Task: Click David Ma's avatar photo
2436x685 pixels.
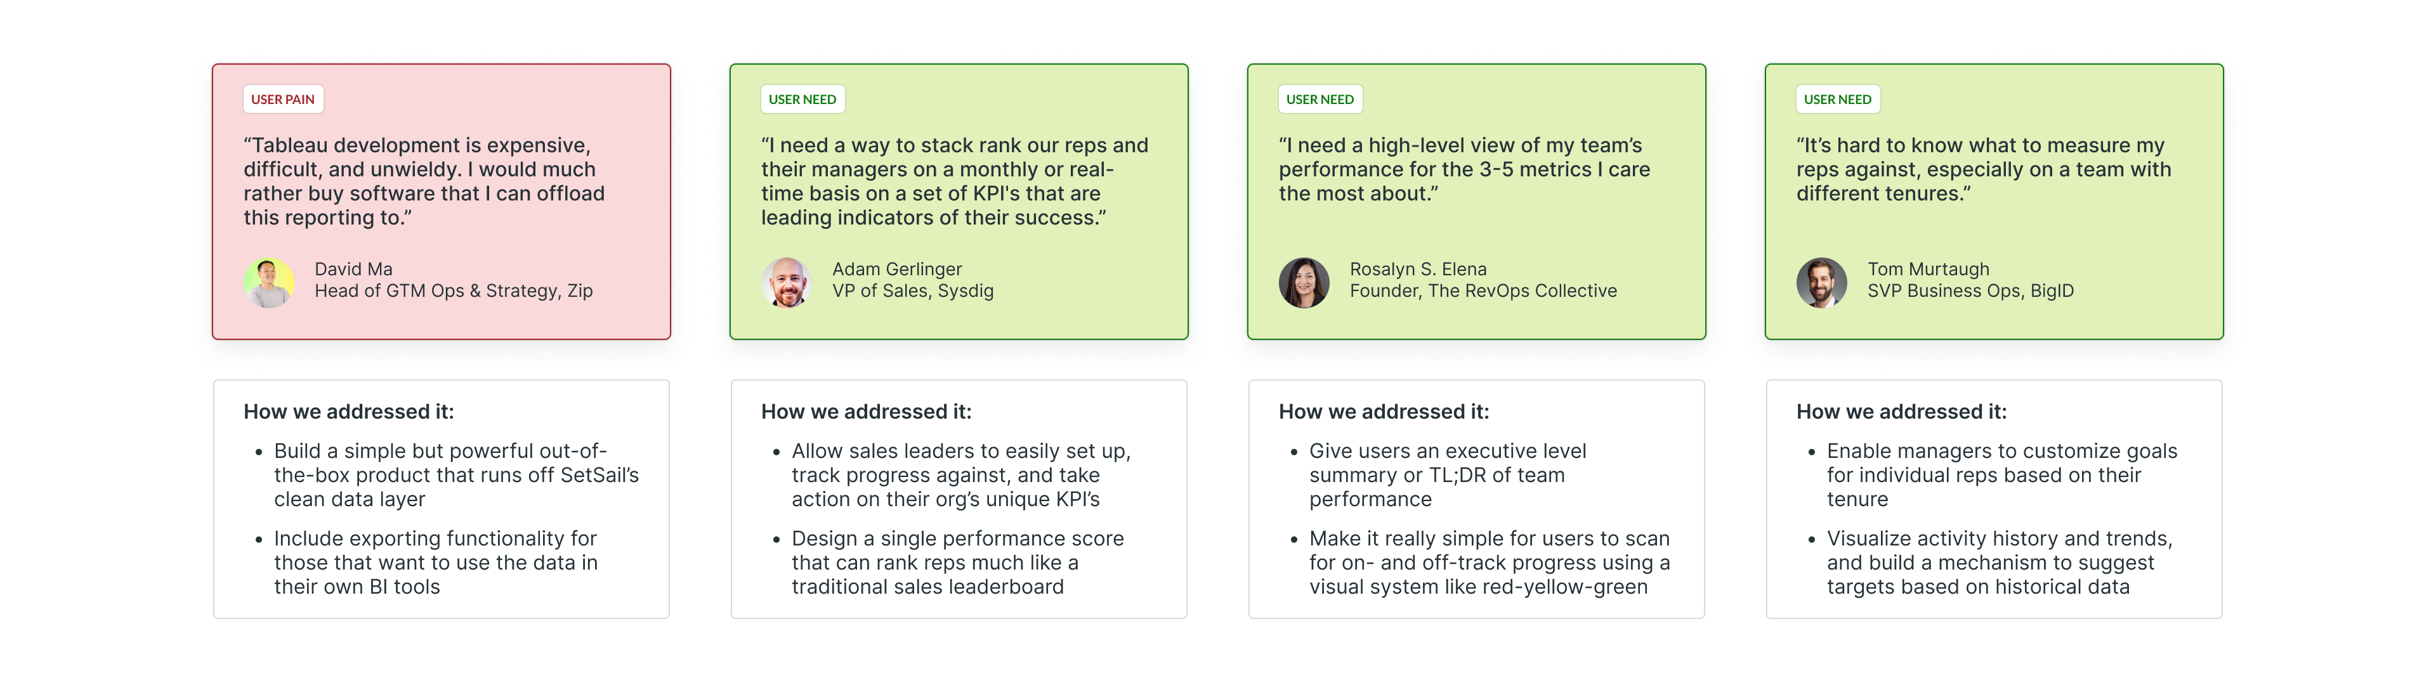Action: (268, 282)
